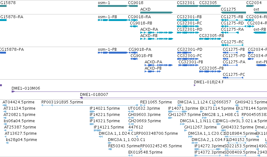
Task: Select transcript CG1275-RC
Action: 232,45
